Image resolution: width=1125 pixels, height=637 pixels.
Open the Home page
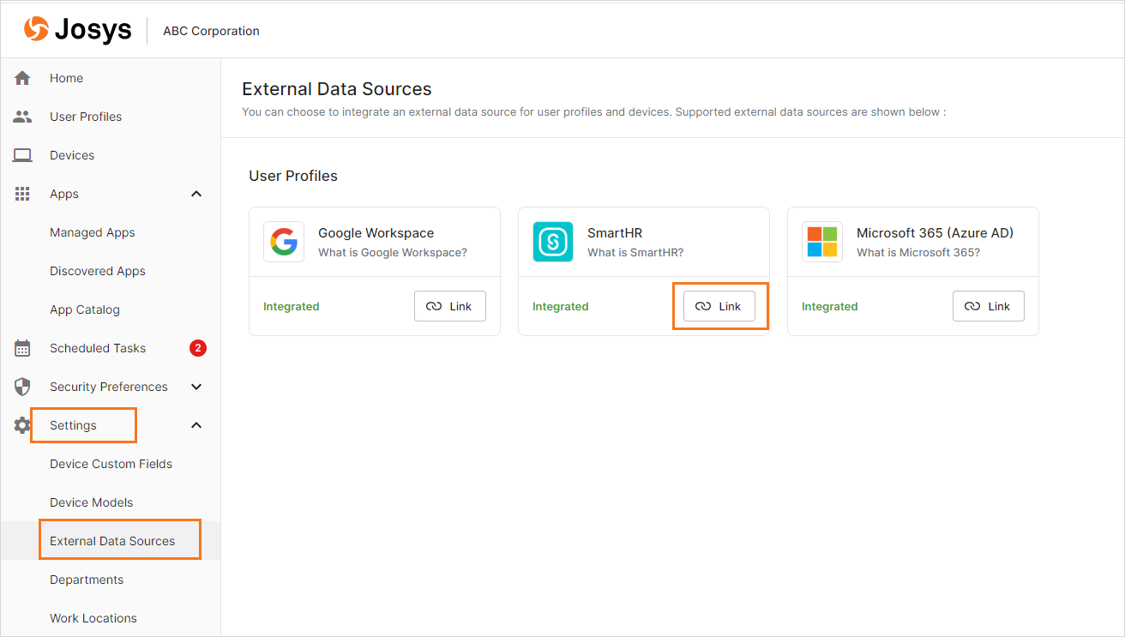click(66, 78)
